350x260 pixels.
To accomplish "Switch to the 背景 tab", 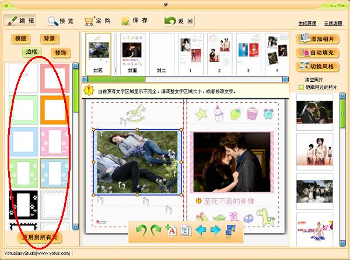I will coord(50,39).
